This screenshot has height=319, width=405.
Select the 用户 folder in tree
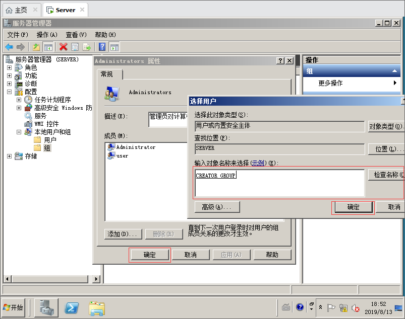(50, 140)
